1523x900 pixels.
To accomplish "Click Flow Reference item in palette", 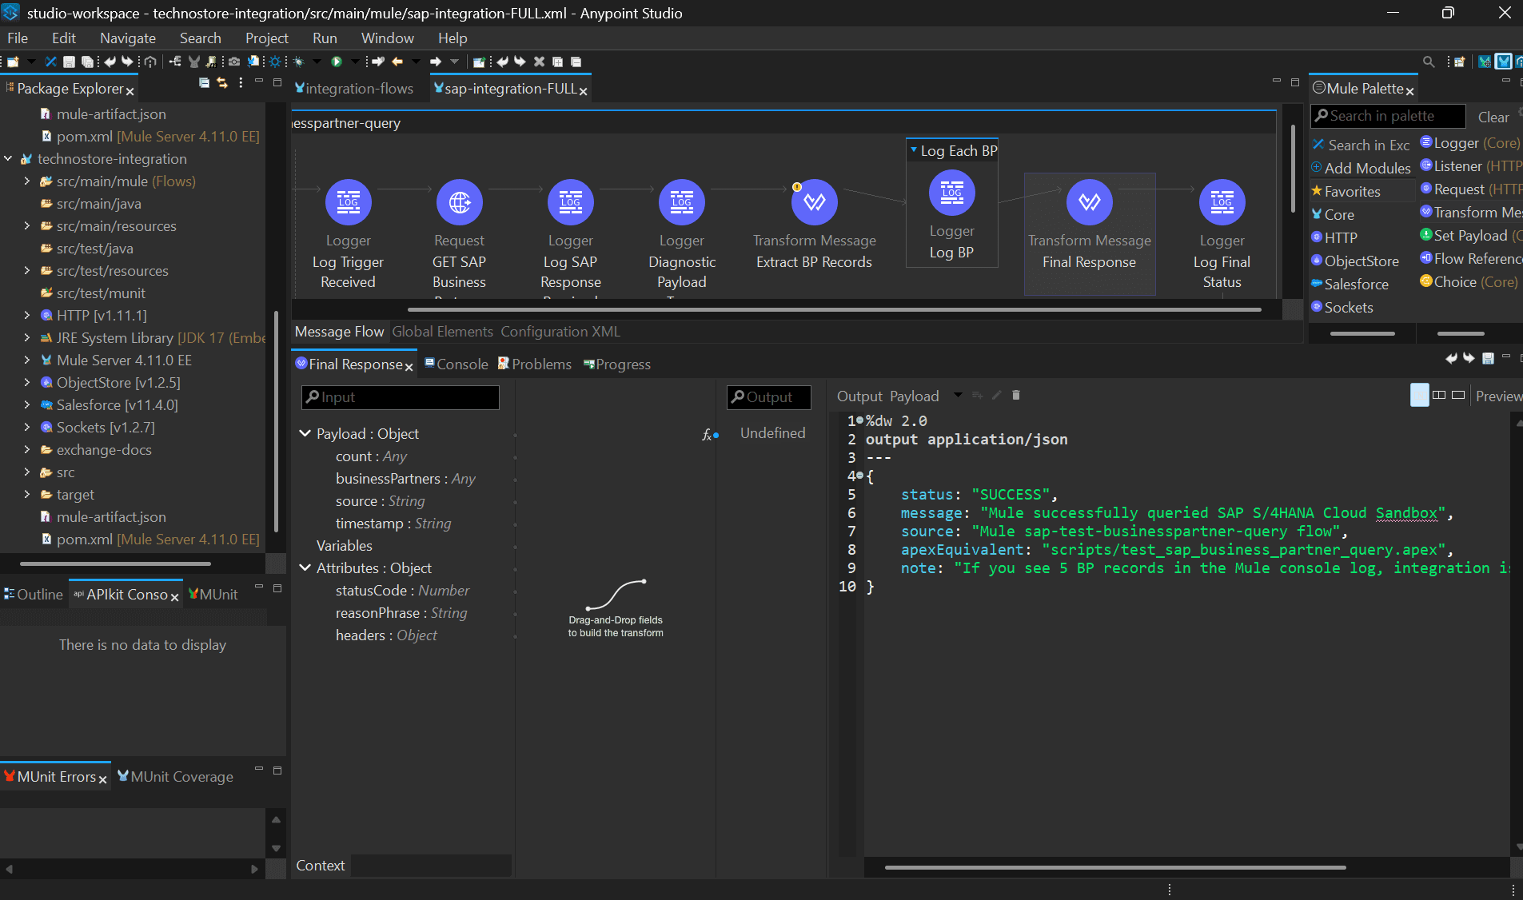I will (x=1471, y=258).
